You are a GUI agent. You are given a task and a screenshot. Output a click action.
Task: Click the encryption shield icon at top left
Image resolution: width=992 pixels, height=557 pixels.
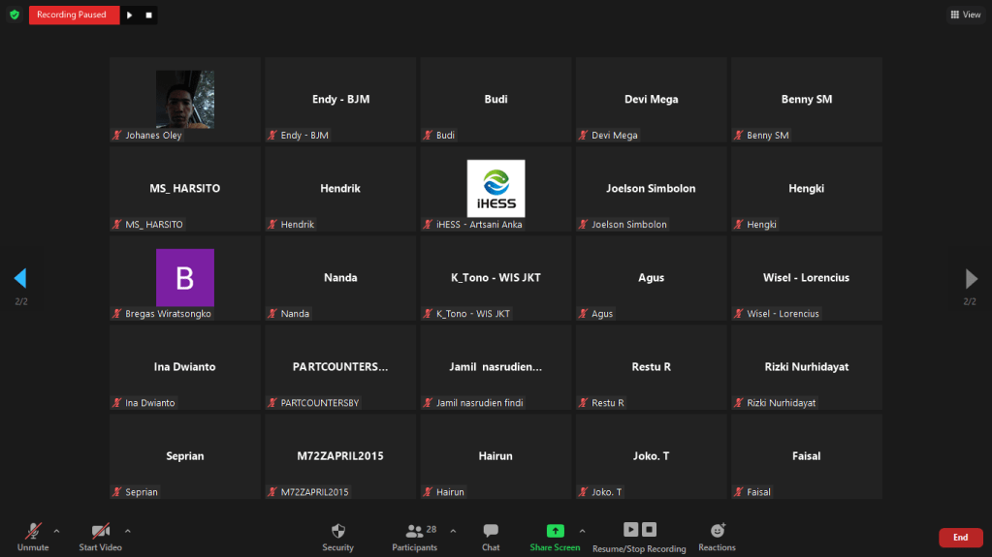click(x=14, y=15)
